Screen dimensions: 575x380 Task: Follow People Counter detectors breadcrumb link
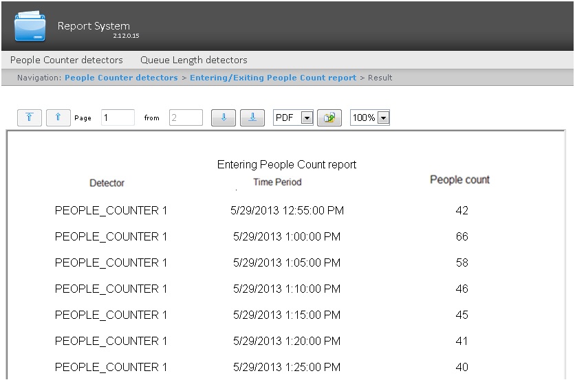[x=121, y=78]
